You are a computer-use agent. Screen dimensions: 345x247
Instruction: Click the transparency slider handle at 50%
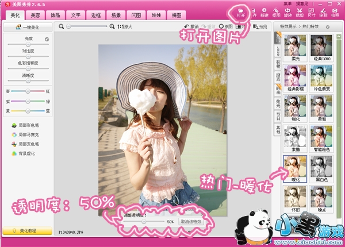(x=144, y=222)
